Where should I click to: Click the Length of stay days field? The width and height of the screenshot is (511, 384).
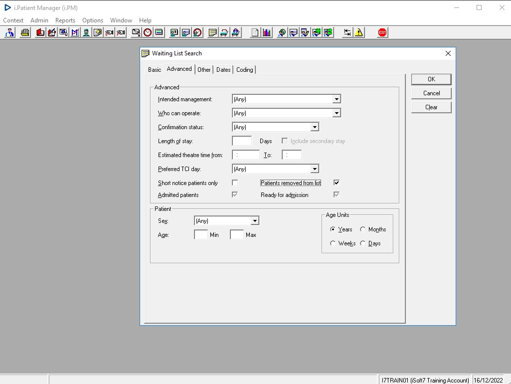(242, 141)
